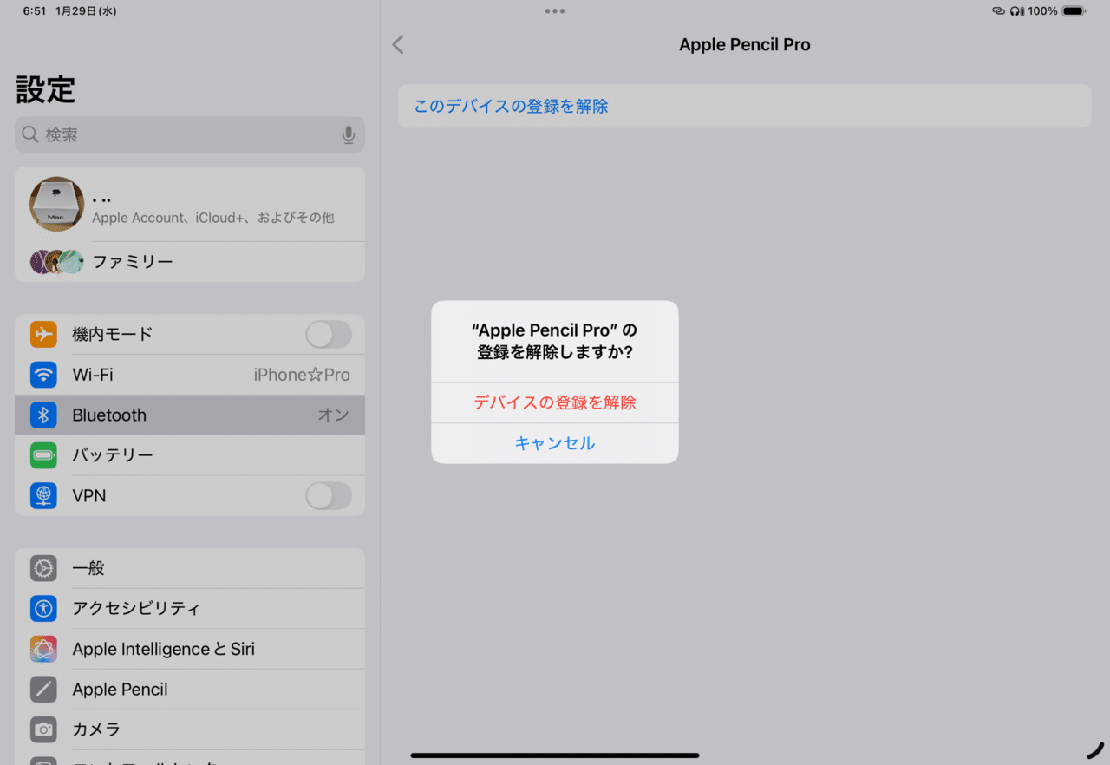Confirm デバイスの登録を解除 in the dialog
Screen dimensions: 1110x765
click(555, 402)
